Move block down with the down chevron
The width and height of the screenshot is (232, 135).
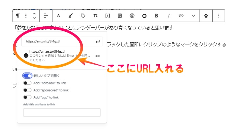[x=34, y=18]
